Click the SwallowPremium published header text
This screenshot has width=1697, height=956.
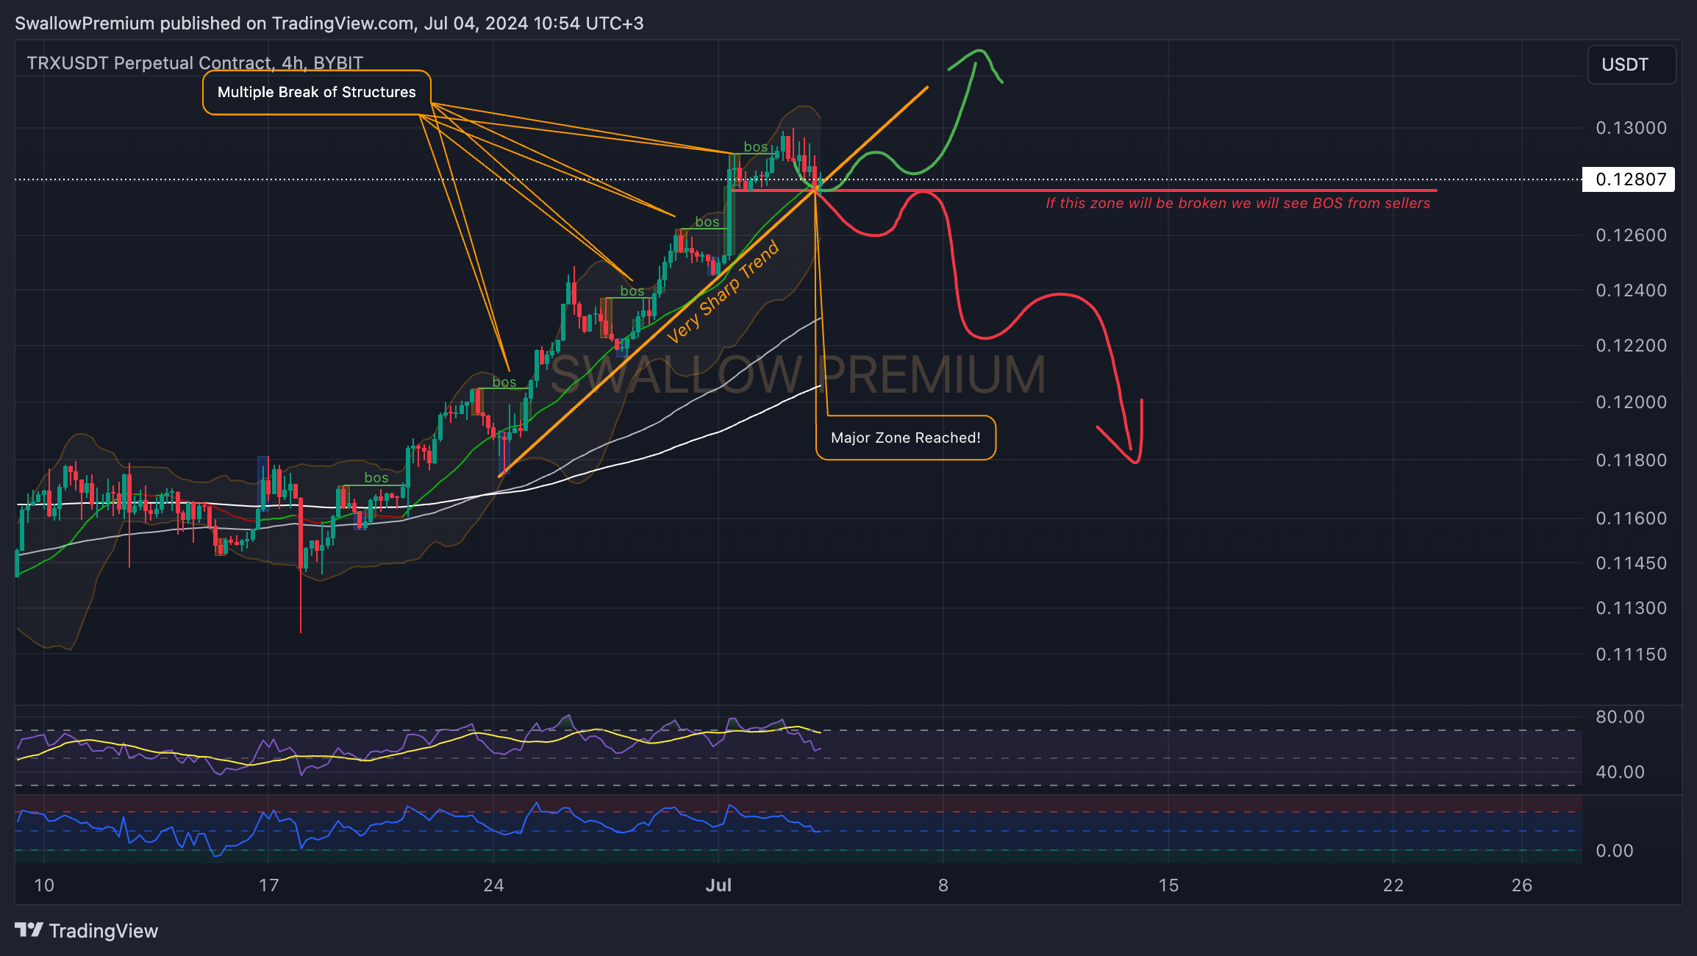329,24
